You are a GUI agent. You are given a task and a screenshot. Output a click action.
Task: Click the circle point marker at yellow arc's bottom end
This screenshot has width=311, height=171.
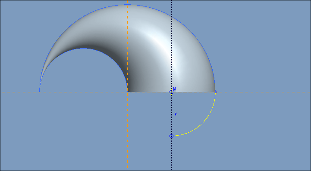pos(171,136)
